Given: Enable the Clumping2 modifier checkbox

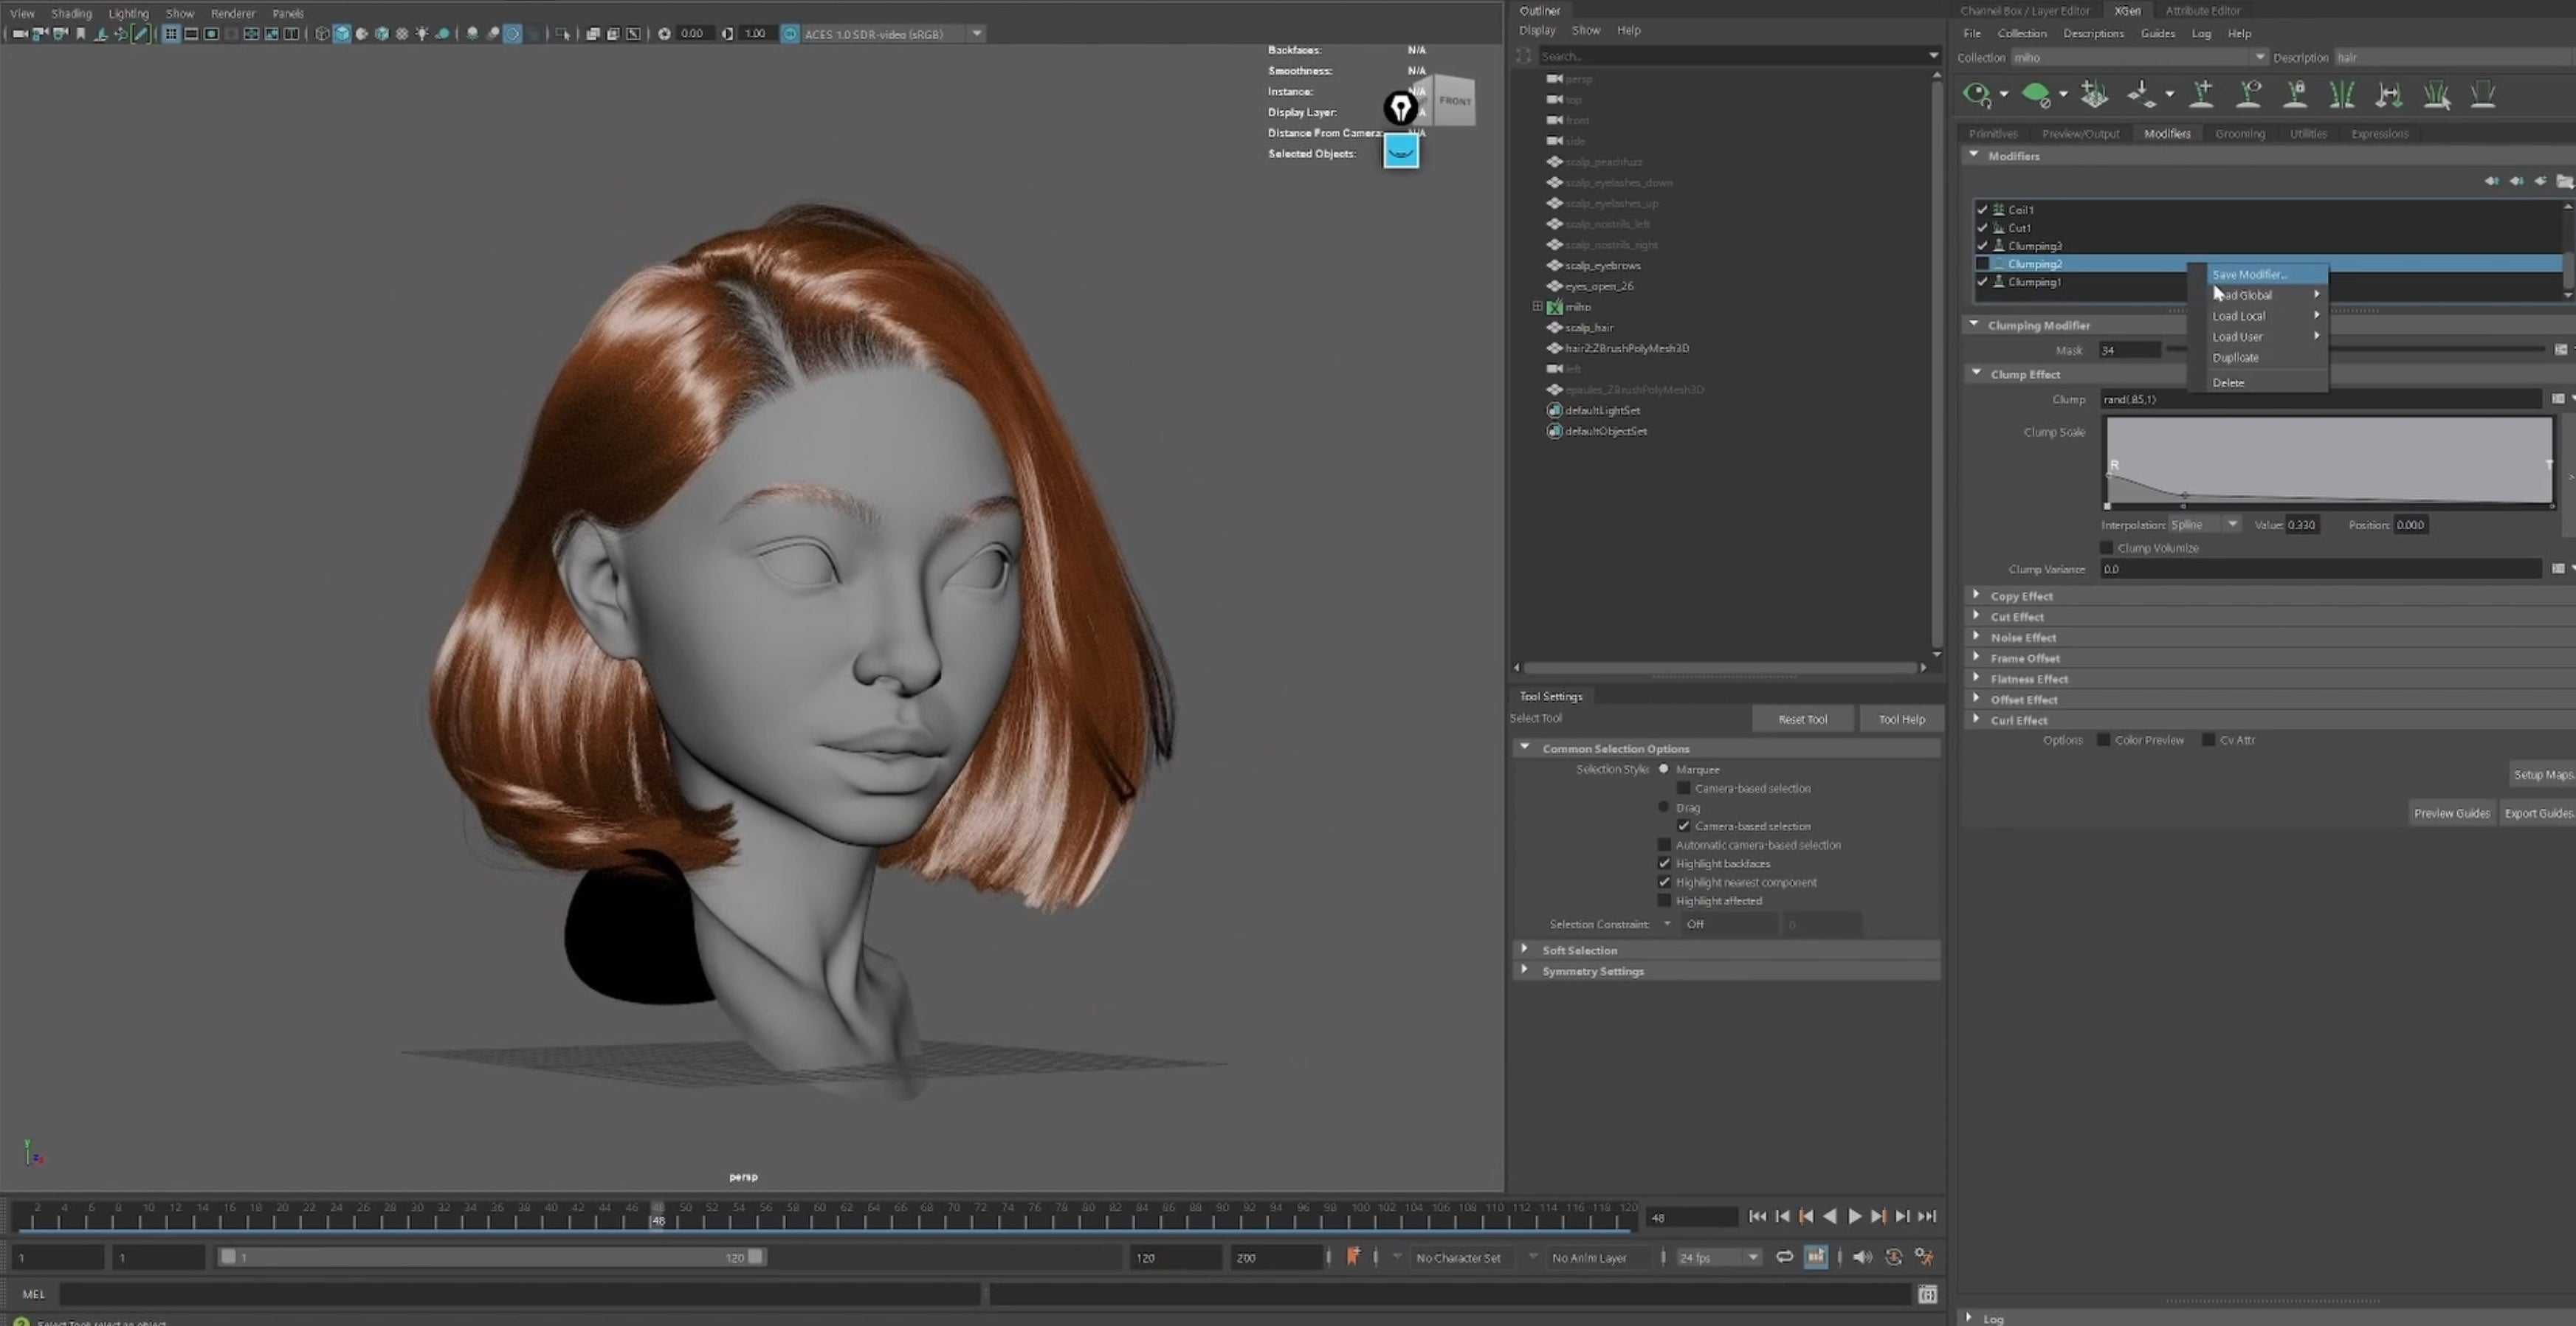Looking at the screenshot, I should [1982, 264].
